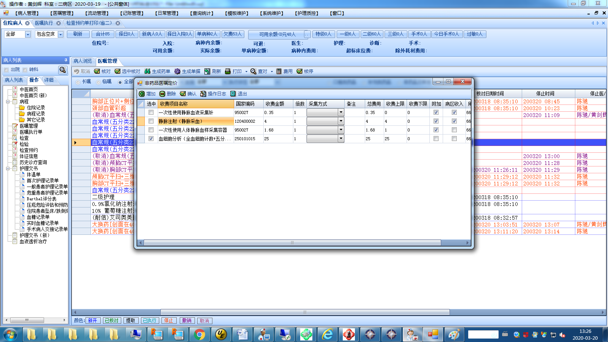This screenshot has height=342, width=608.
Task: Open the 全部 ward filter dropdown
Action: tap(28, 34)
